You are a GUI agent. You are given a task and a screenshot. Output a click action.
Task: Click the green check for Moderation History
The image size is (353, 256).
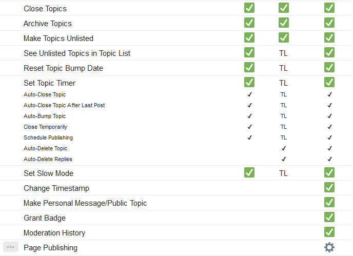[x=329, y=232]
